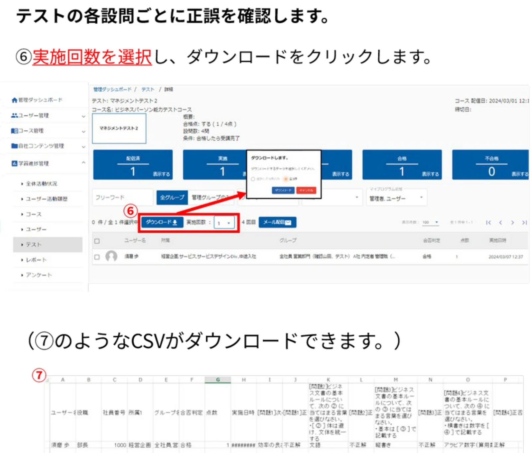The width and height of the screenshot is (532, 453).
Task: Select the 全グループ tab
Action: point(172,197)
